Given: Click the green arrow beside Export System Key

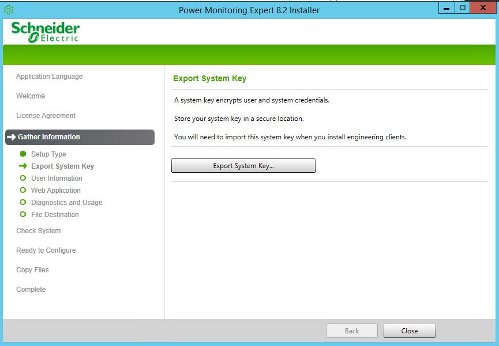Looking at the screenshot, I should pyautogui.click(x=23, y=166).
